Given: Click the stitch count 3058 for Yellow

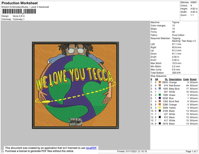Looking at the screenshot, I should (x=165, y=108).
